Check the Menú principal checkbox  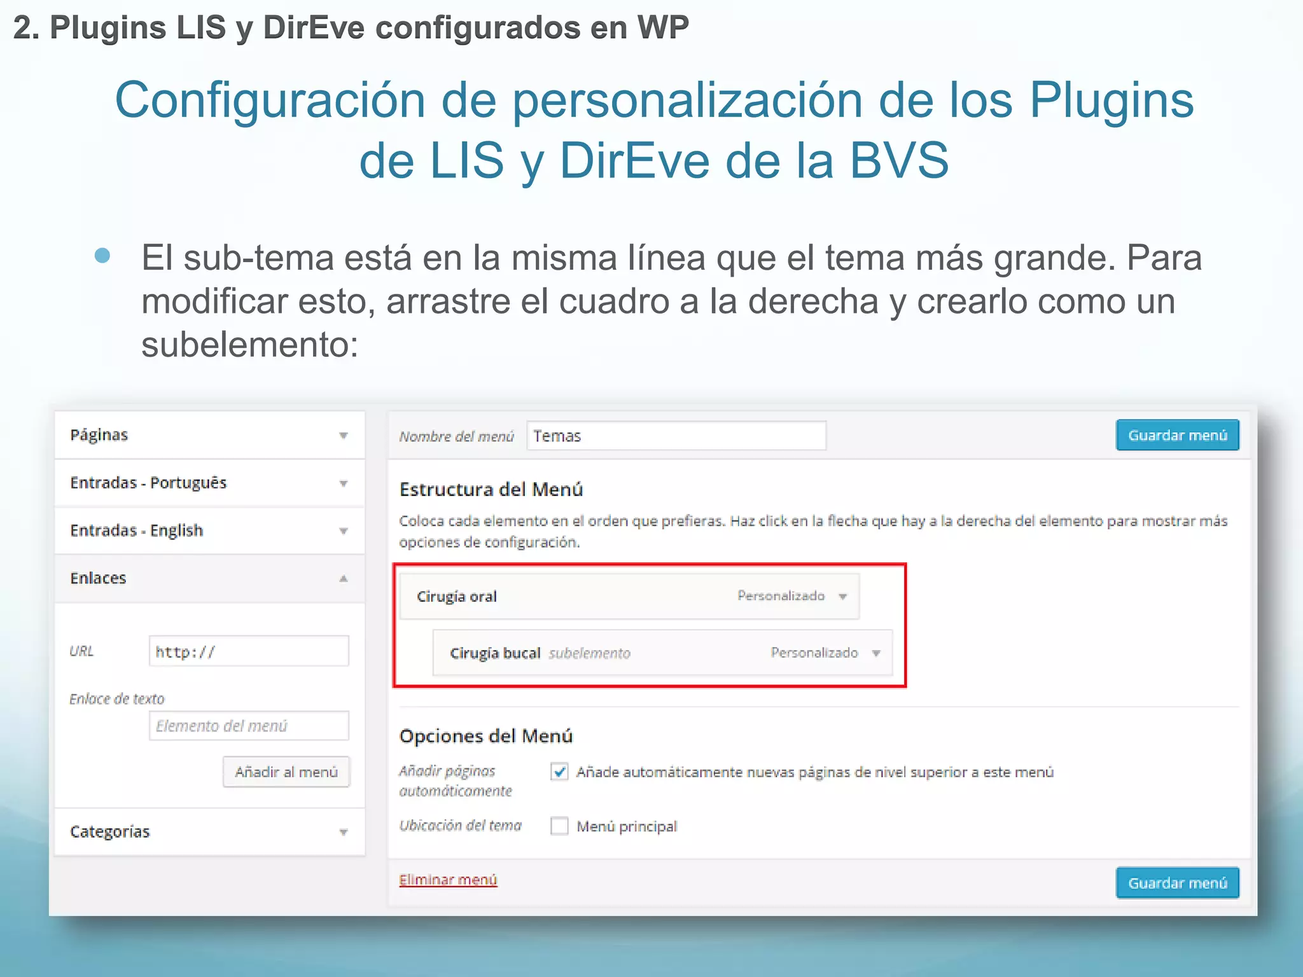(x=559, y=826)
